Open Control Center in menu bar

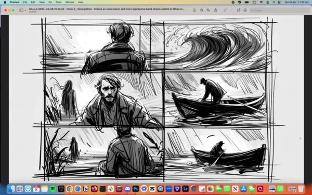[x=279, y=2]
